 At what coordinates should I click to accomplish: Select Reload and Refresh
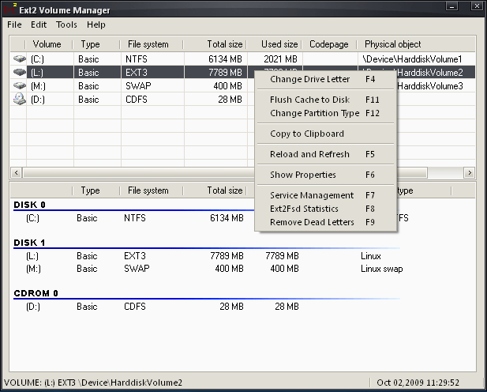pos(325,154)
